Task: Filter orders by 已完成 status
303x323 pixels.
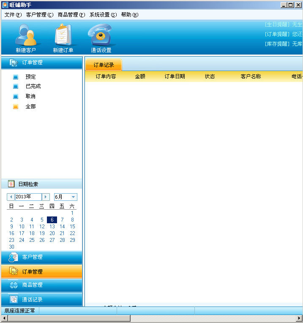Action: pos(33,86)
